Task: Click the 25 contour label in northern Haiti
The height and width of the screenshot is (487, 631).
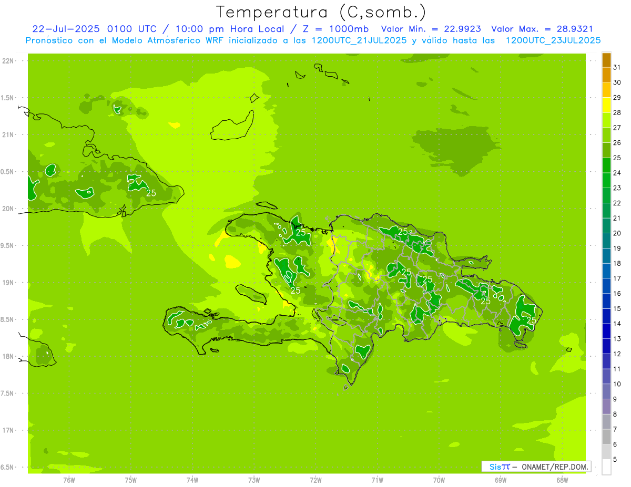Action: pyautogui.click(x=301, y=232)
